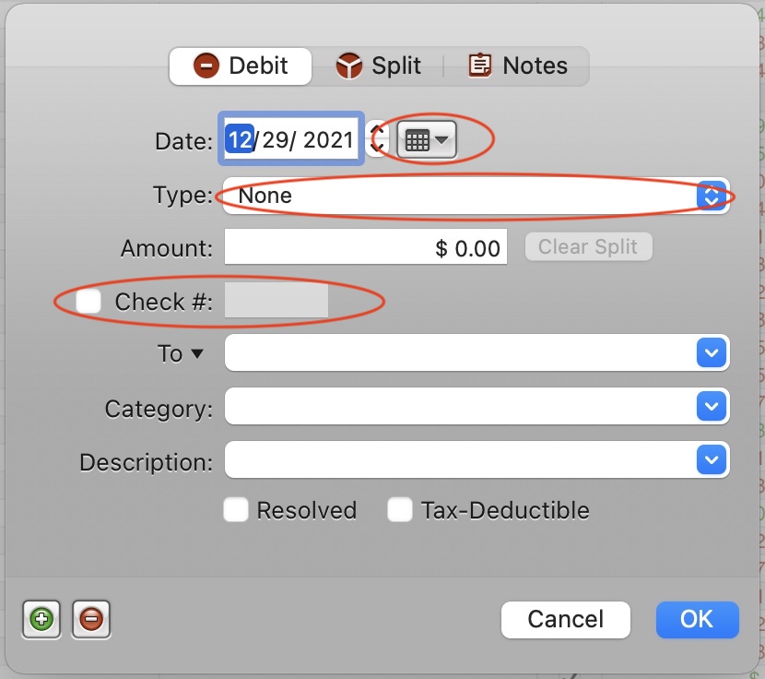Enable the Check # checkbox
Viewport: 765px width, 679px height.
click(x=88, y=301)
